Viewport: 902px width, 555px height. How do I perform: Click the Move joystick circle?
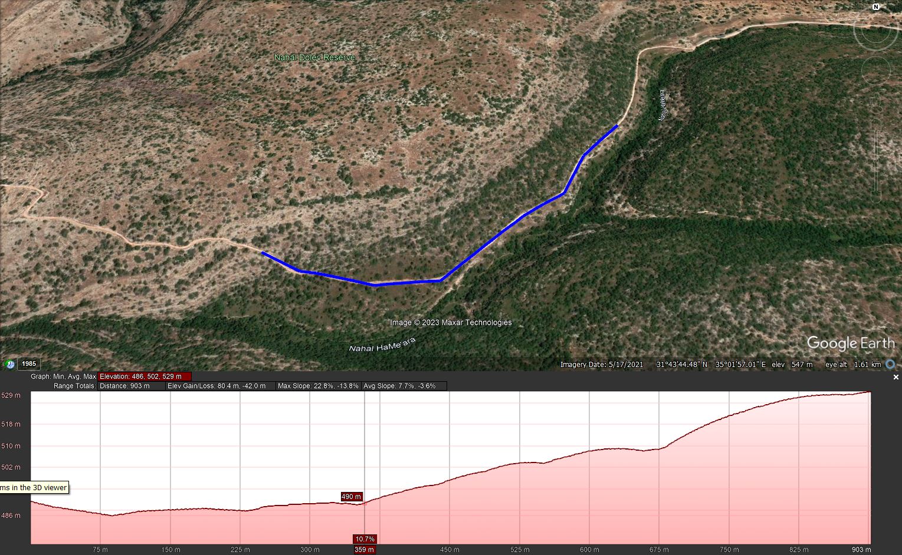(876, 71)
